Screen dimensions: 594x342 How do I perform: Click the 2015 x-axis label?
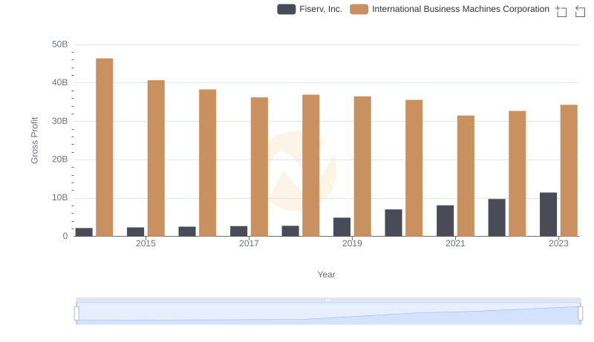coord(146,243)
